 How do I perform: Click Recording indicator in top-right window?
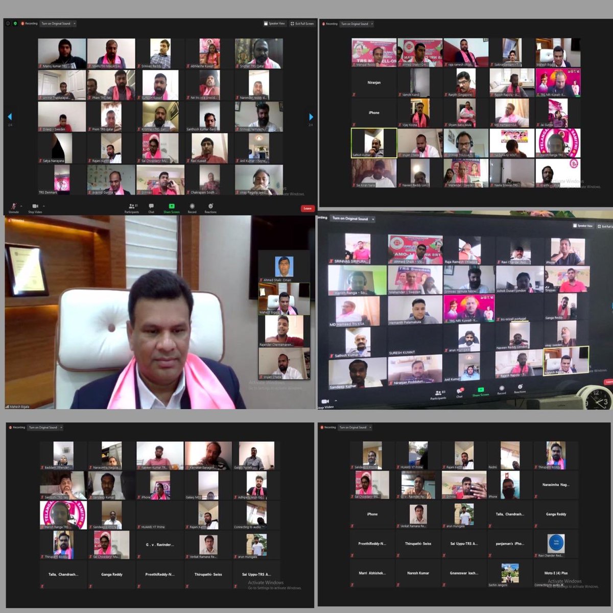click(329, 24)
